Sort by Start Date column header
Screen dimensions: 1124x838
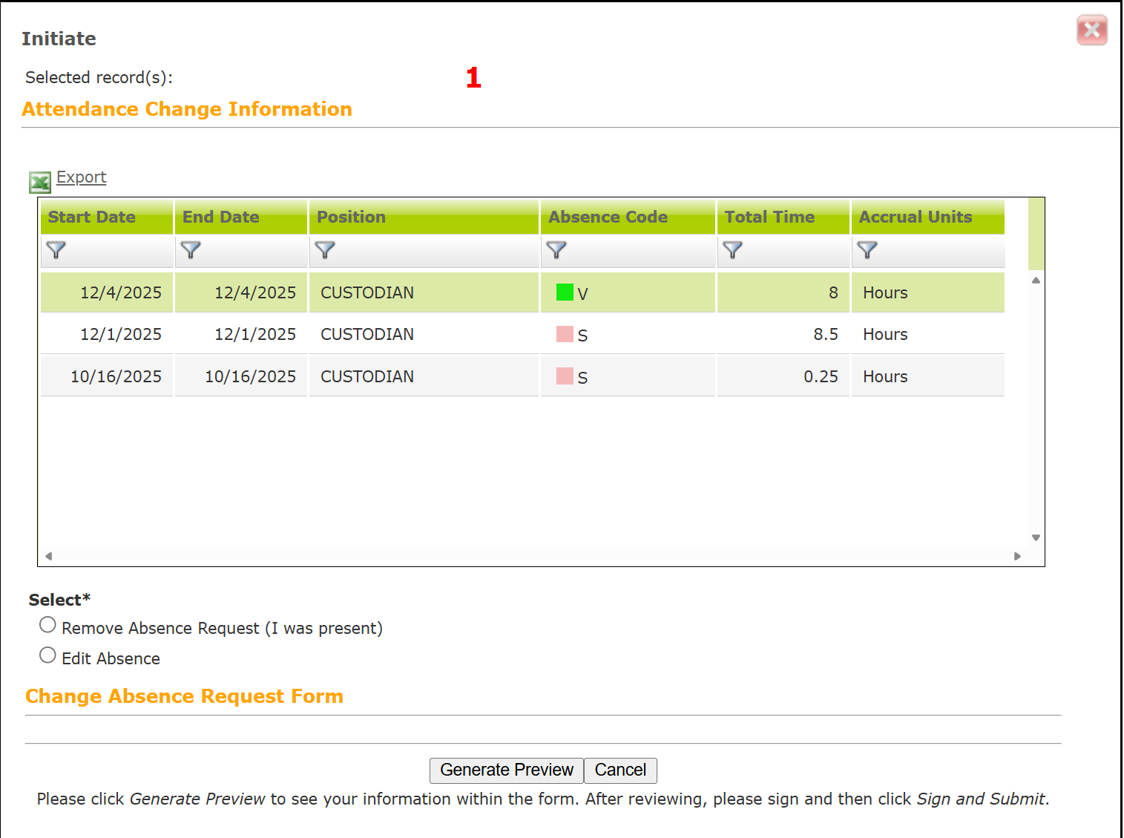(x=92, y=217)
